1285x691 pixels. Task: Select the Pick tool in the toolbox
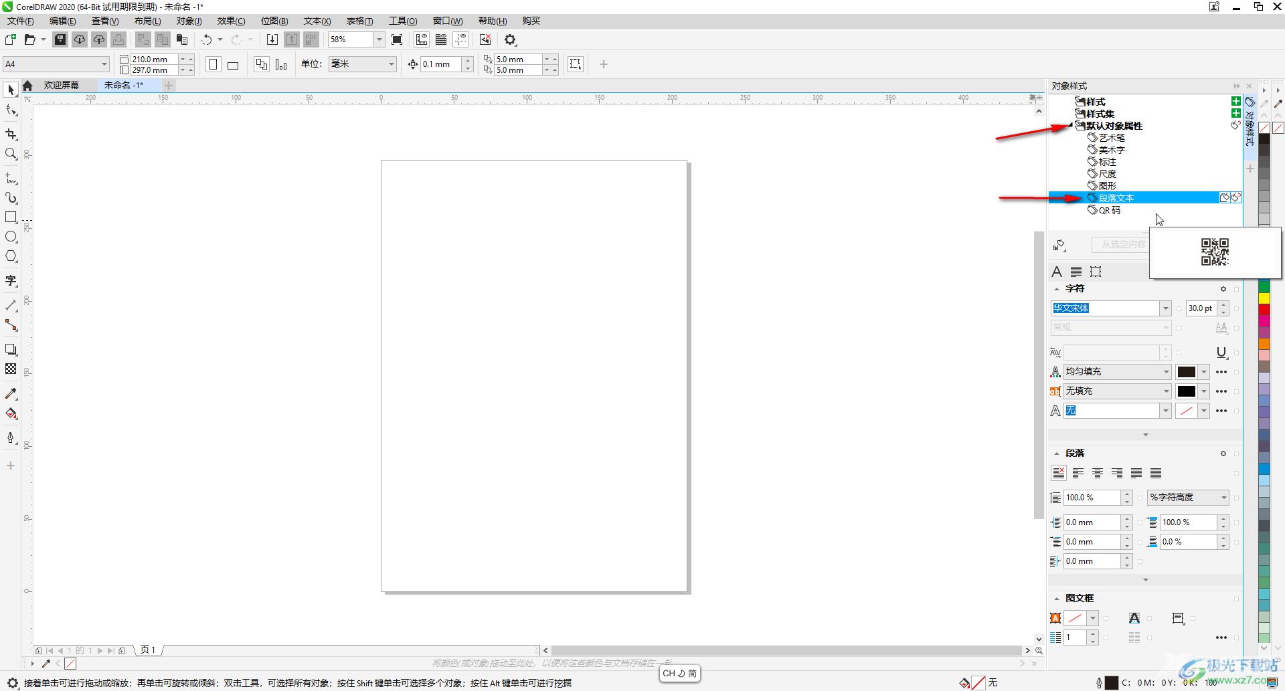(11, 90)
